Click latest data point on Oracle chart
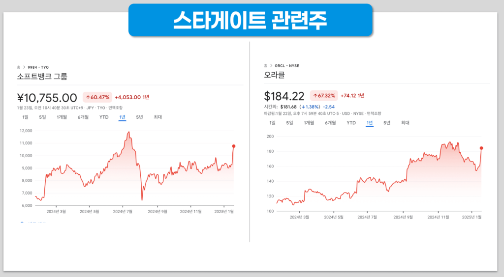This screenshot has width=504, height=277. coord(481,148)
